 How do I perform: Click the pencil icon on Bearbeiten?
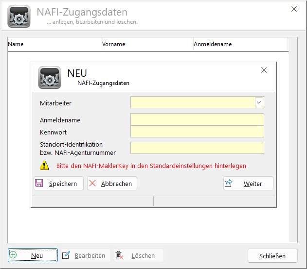coord(66,255)
